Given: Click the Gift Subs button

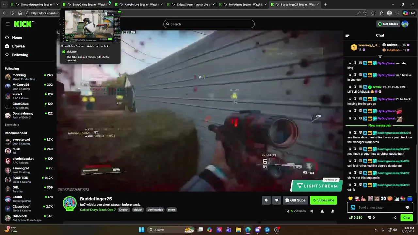Looking at the screenshot, I should (x=295, y=200).
